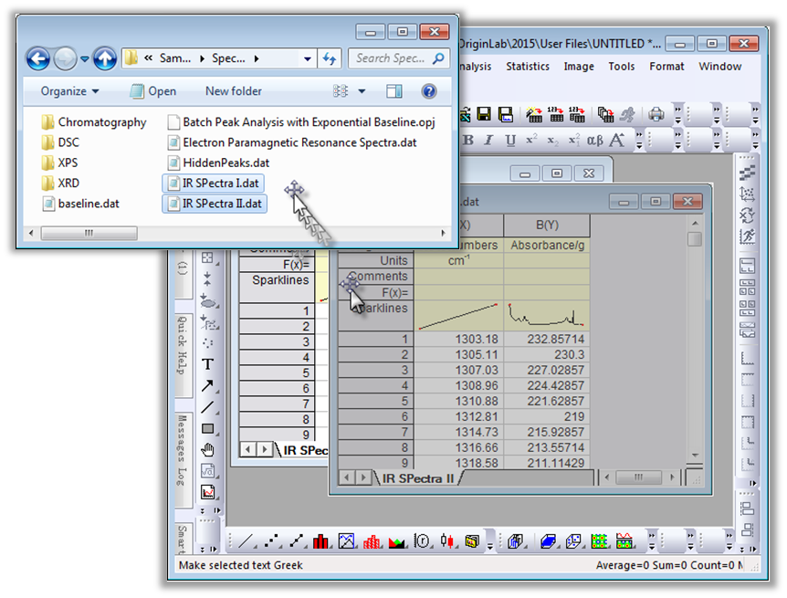Click the New folder button

[x=233, y=91]
